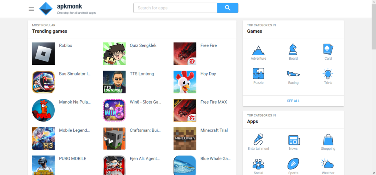Click the Manok Na Pula title
Image resolution: width=376 pixels, height=175 pixels.
[x=75, y=102]
